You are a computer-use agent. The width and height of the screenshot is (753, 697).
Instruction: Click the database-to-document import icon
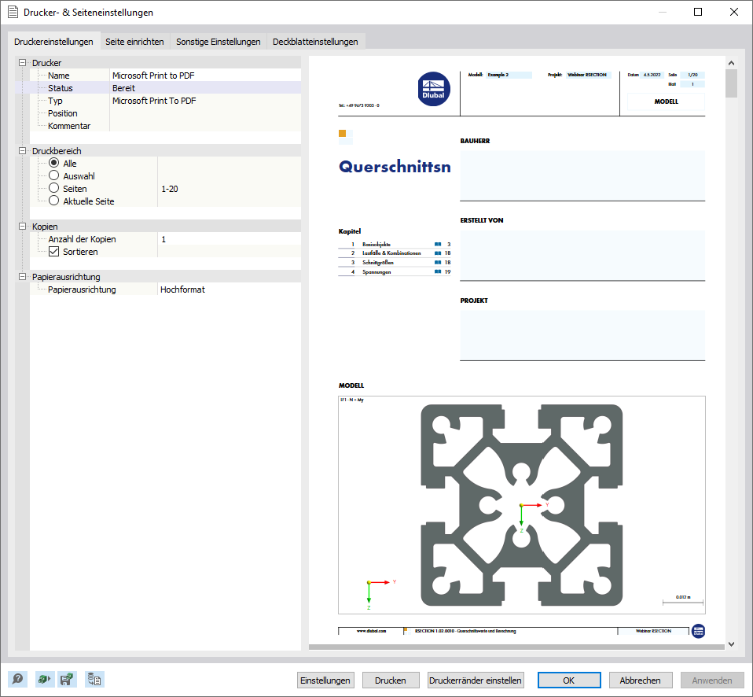click(94, 679)
